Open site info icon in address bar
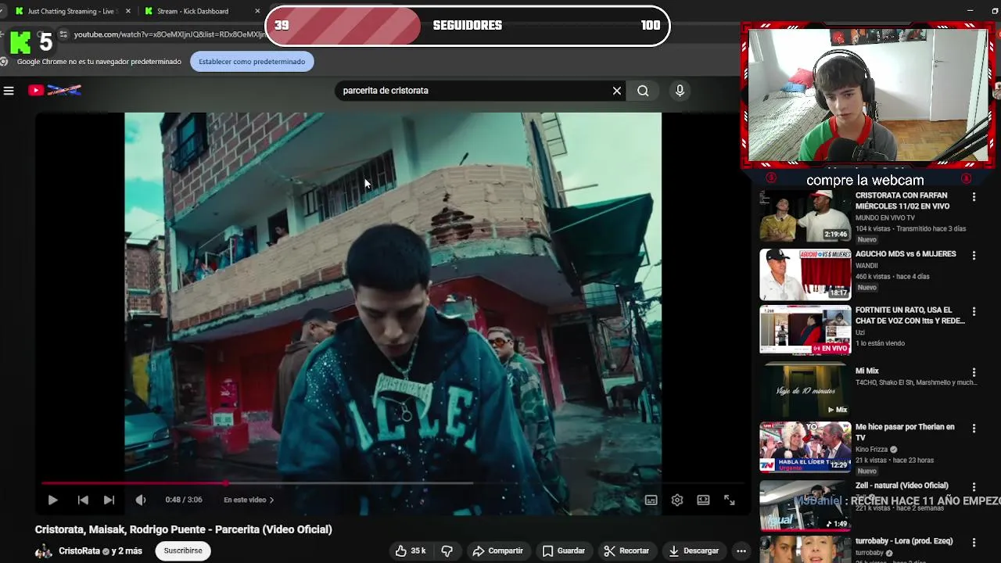The height and width of the screenshot is (563, 1001). tap(64, 34)
